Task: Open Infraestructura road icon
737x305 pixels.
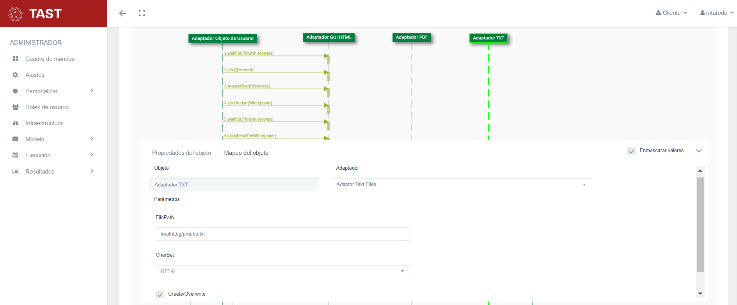Action: click(16, 123)
